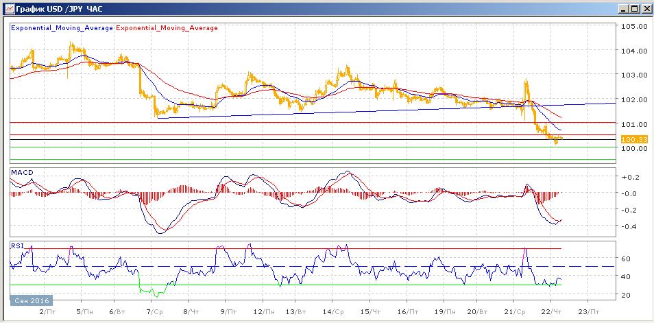Click the 105.00 level on price scale
Viewport: 654px width, 323px height.
click(x=633, y=27)
